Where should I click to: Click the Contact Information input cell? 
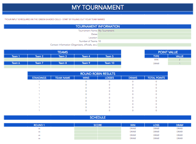click(x=144, y=45)
